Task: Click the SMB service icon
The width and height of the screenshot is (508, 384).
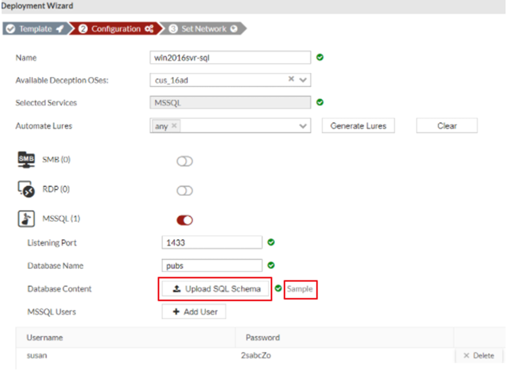Action: click(26, 160)
